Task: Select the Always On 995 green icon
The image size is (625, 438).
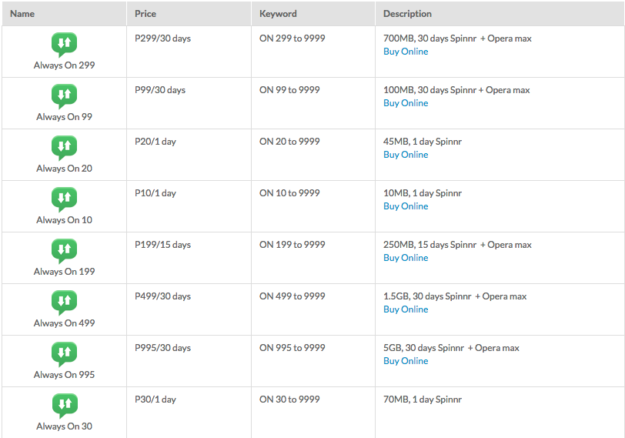Action: 64,354
